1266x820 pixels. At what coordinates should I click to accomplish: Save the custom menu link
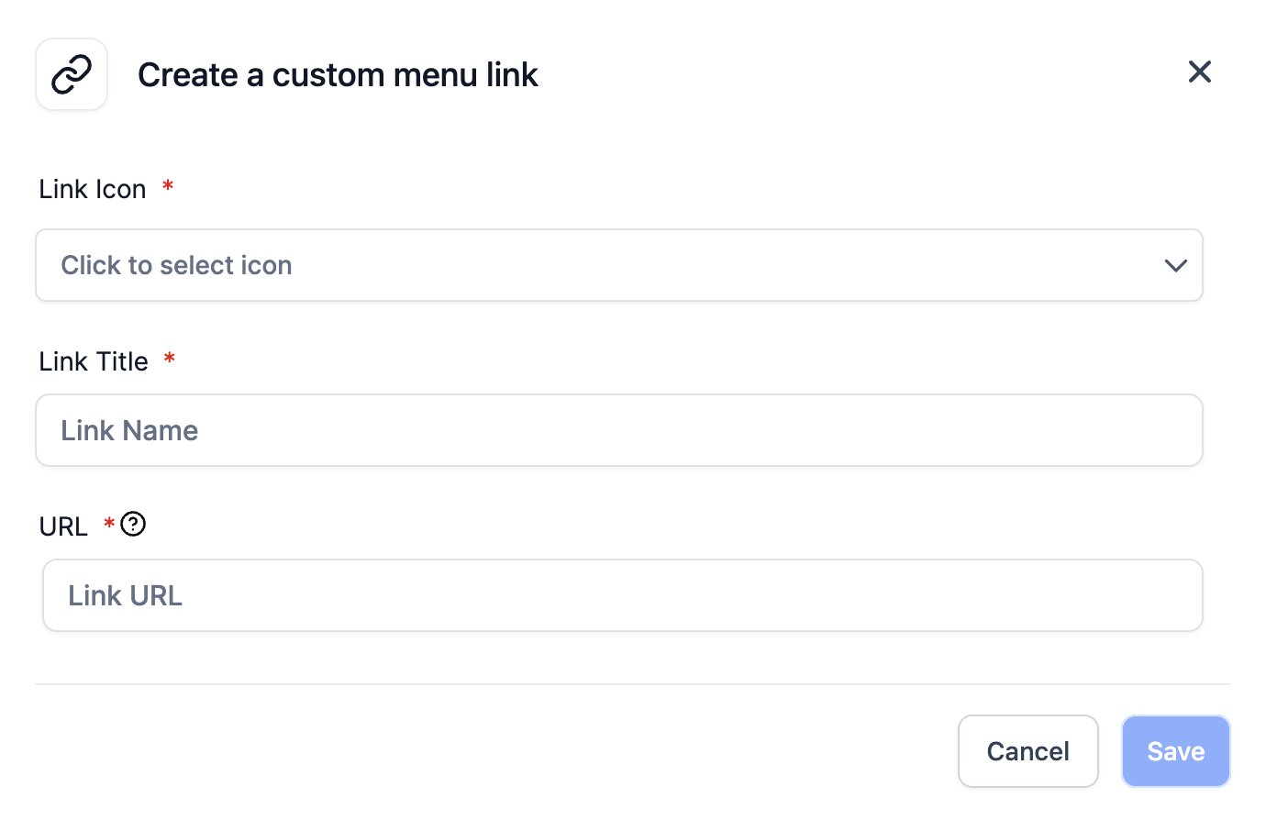point(1175,751)
